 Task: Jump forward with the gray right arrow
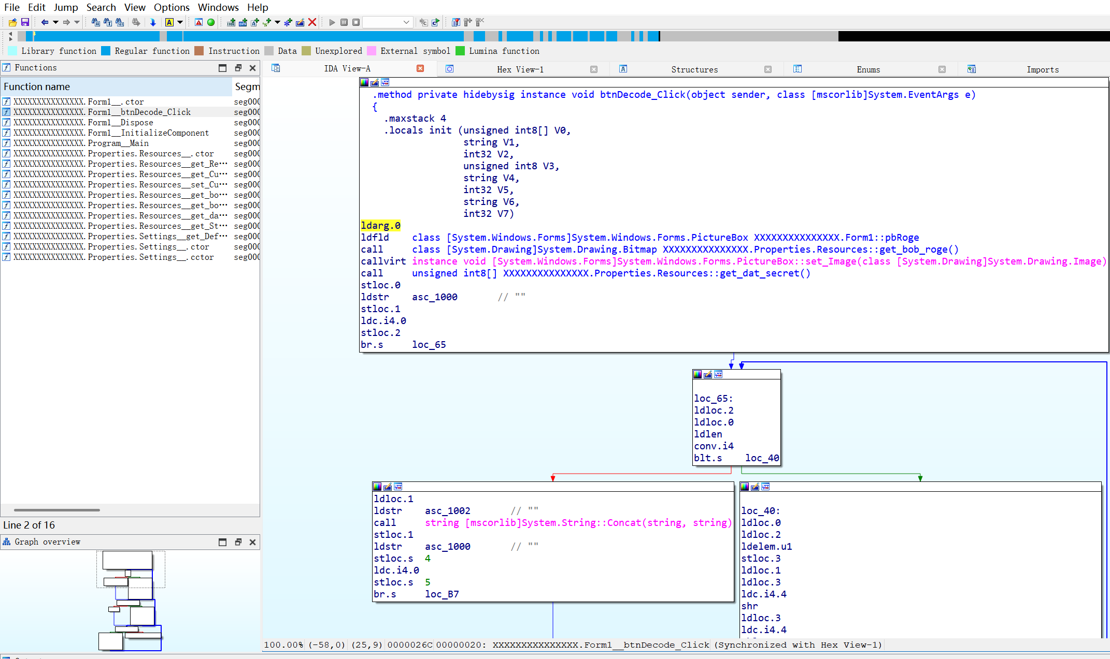click(x=66, y=22)
